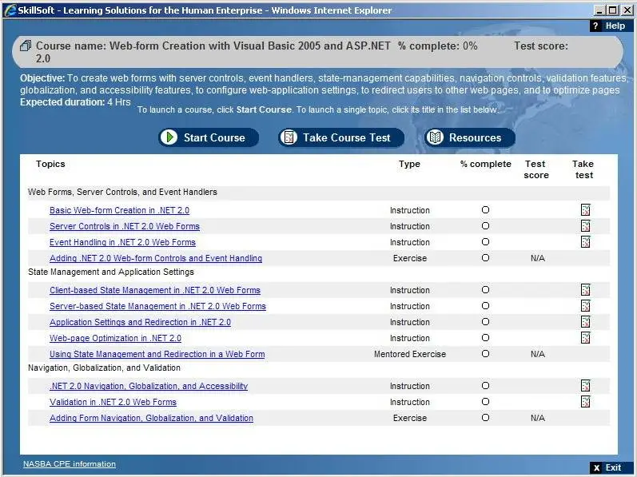The width and height of the screenshot is (637, 477).
Task: Click the Exit X icon
Action: pyautogui.click(x=596, y=468)
